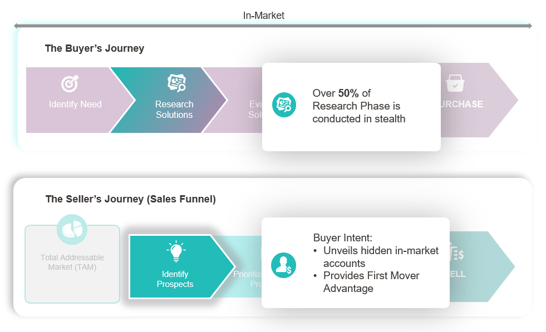The width and height of the screenshot is (546, 332).
Task: Click the Over 50% of Research Phase text
Action: 358,106
